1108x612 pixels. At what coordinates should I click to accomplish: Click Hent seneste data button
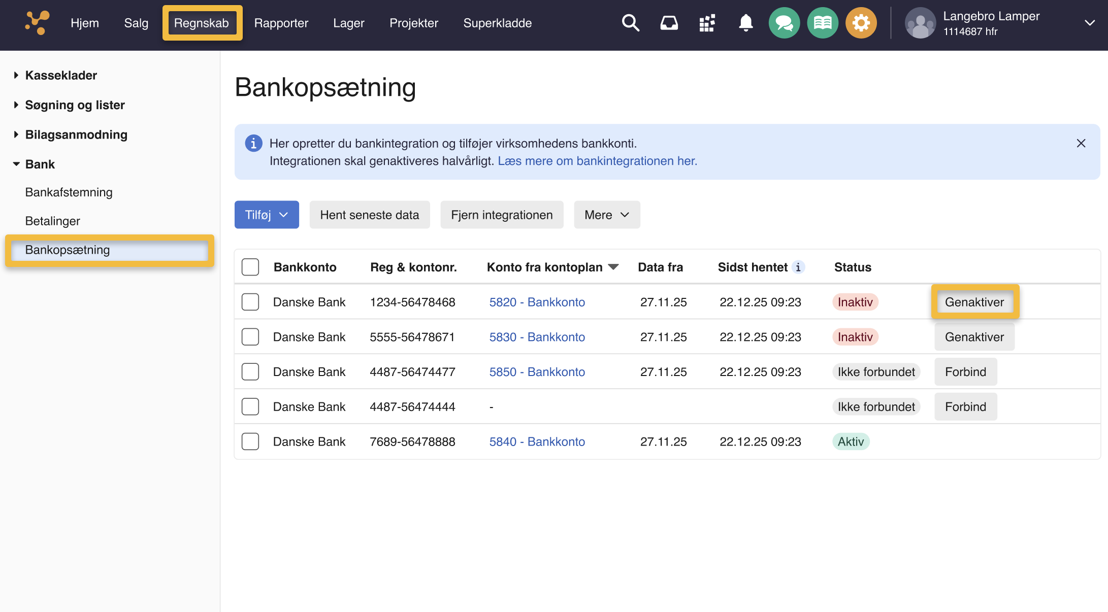(369, 215)
